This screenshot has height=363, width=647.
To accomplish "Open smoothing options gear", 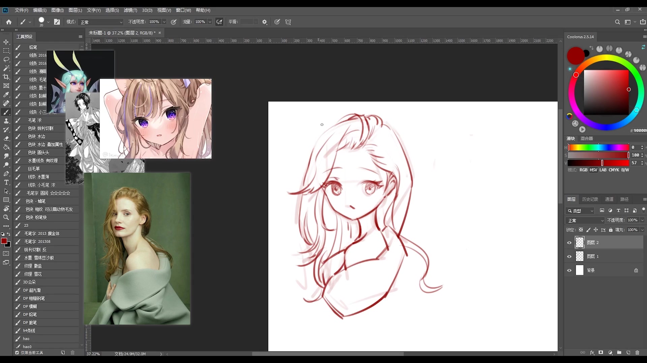I will pos(265,22).
